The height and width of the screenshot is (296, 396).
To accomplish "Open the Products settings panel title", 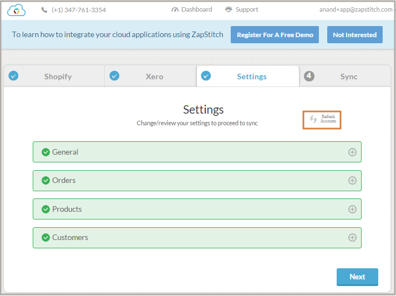I will point(67,209).
